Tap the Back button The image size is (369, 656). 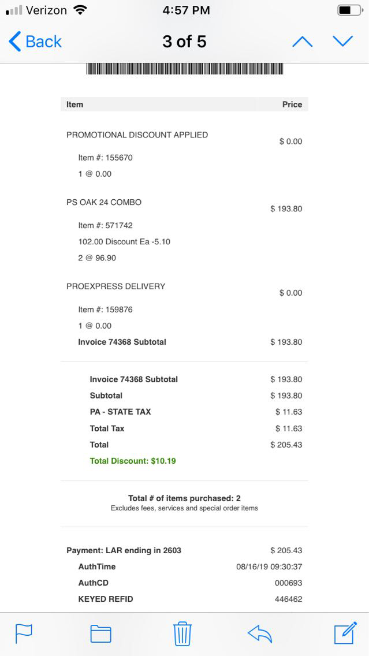pos(36,42)
